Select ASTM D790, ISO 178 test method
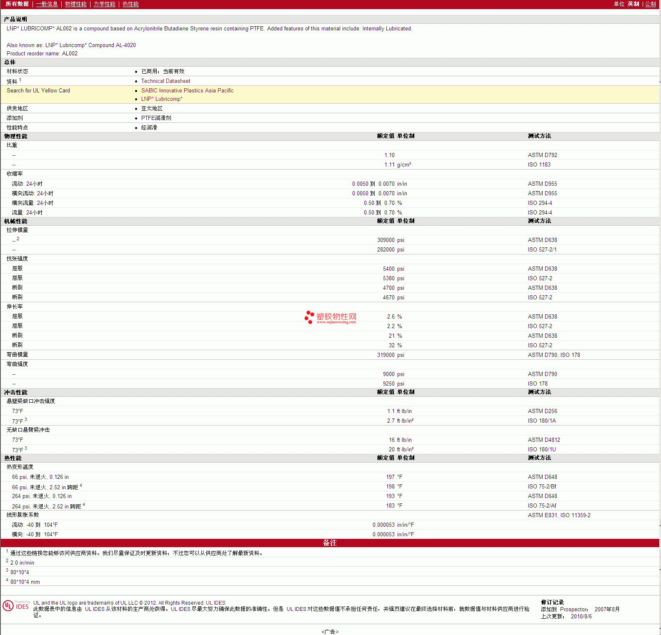661x635 pixels. (554, 355)
